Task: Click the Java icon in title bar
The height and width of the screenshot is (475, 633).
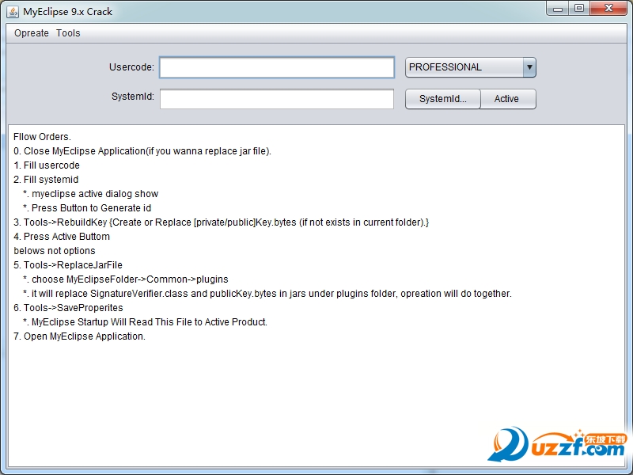Action: pyautogui.click(x=13, y=12)
